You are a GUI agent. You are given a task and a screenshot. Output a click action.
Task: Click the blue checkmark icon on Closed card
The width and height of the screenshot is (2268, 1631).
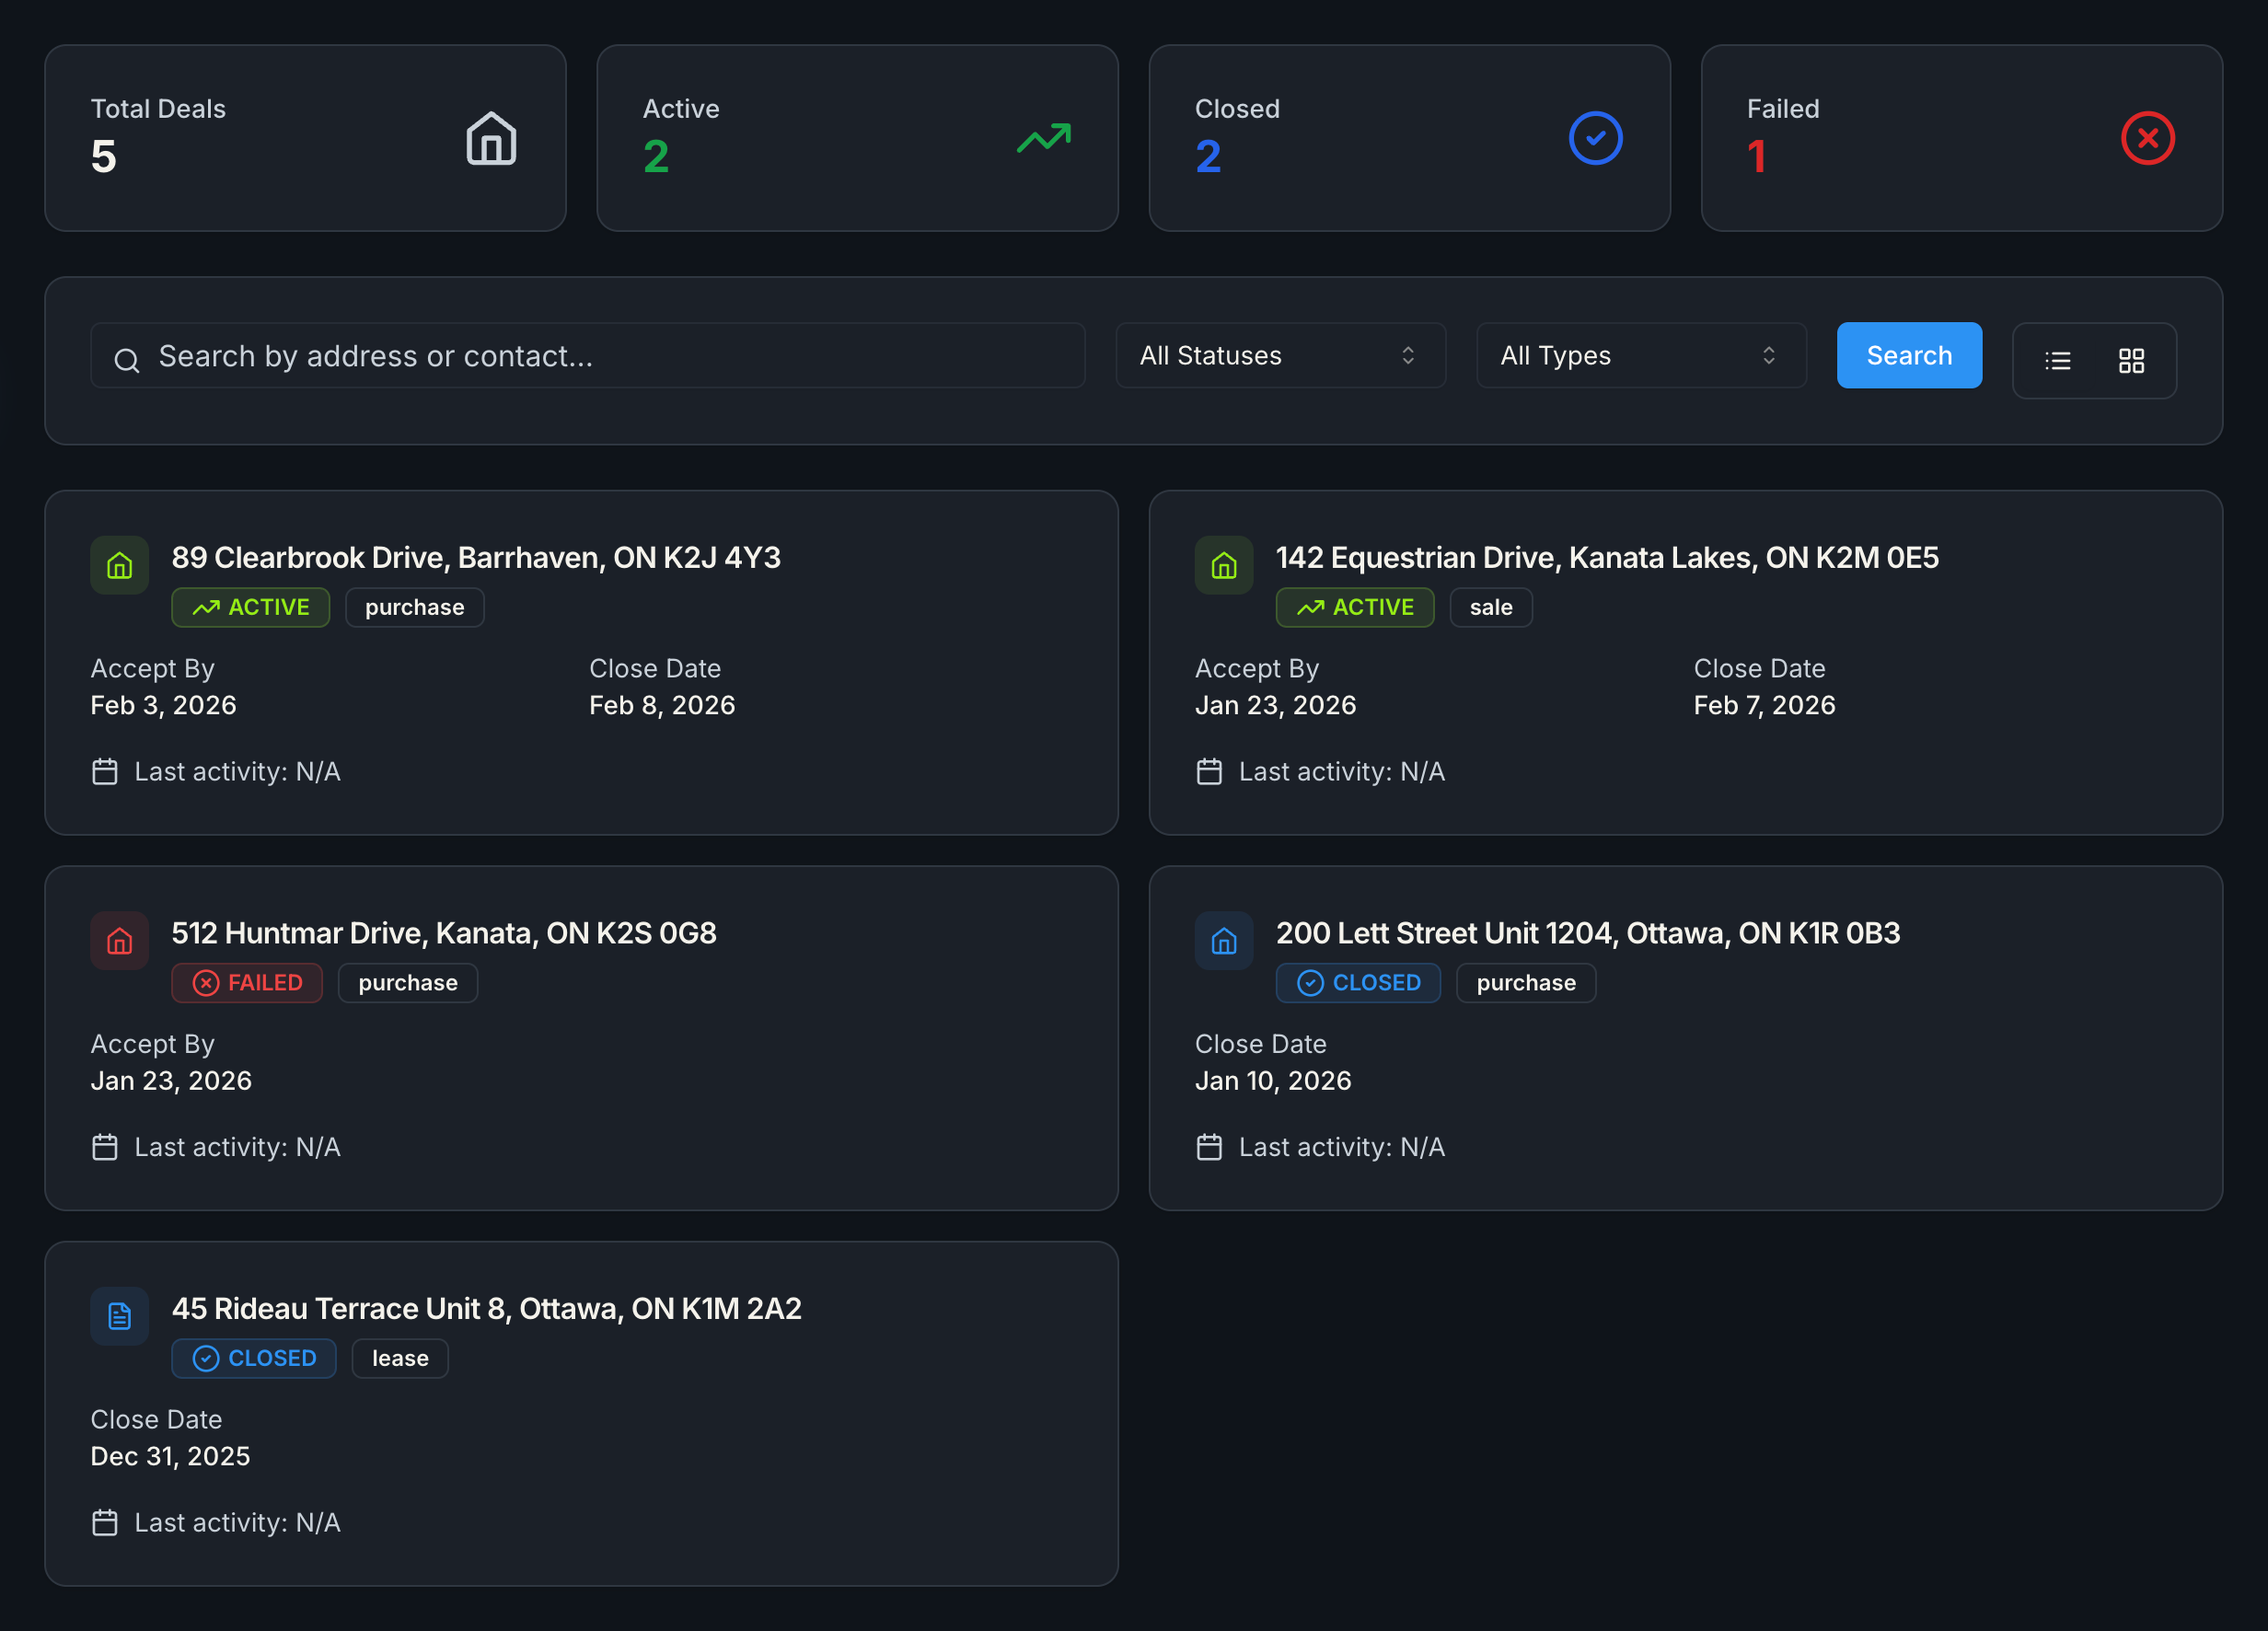coord(1595,138)
